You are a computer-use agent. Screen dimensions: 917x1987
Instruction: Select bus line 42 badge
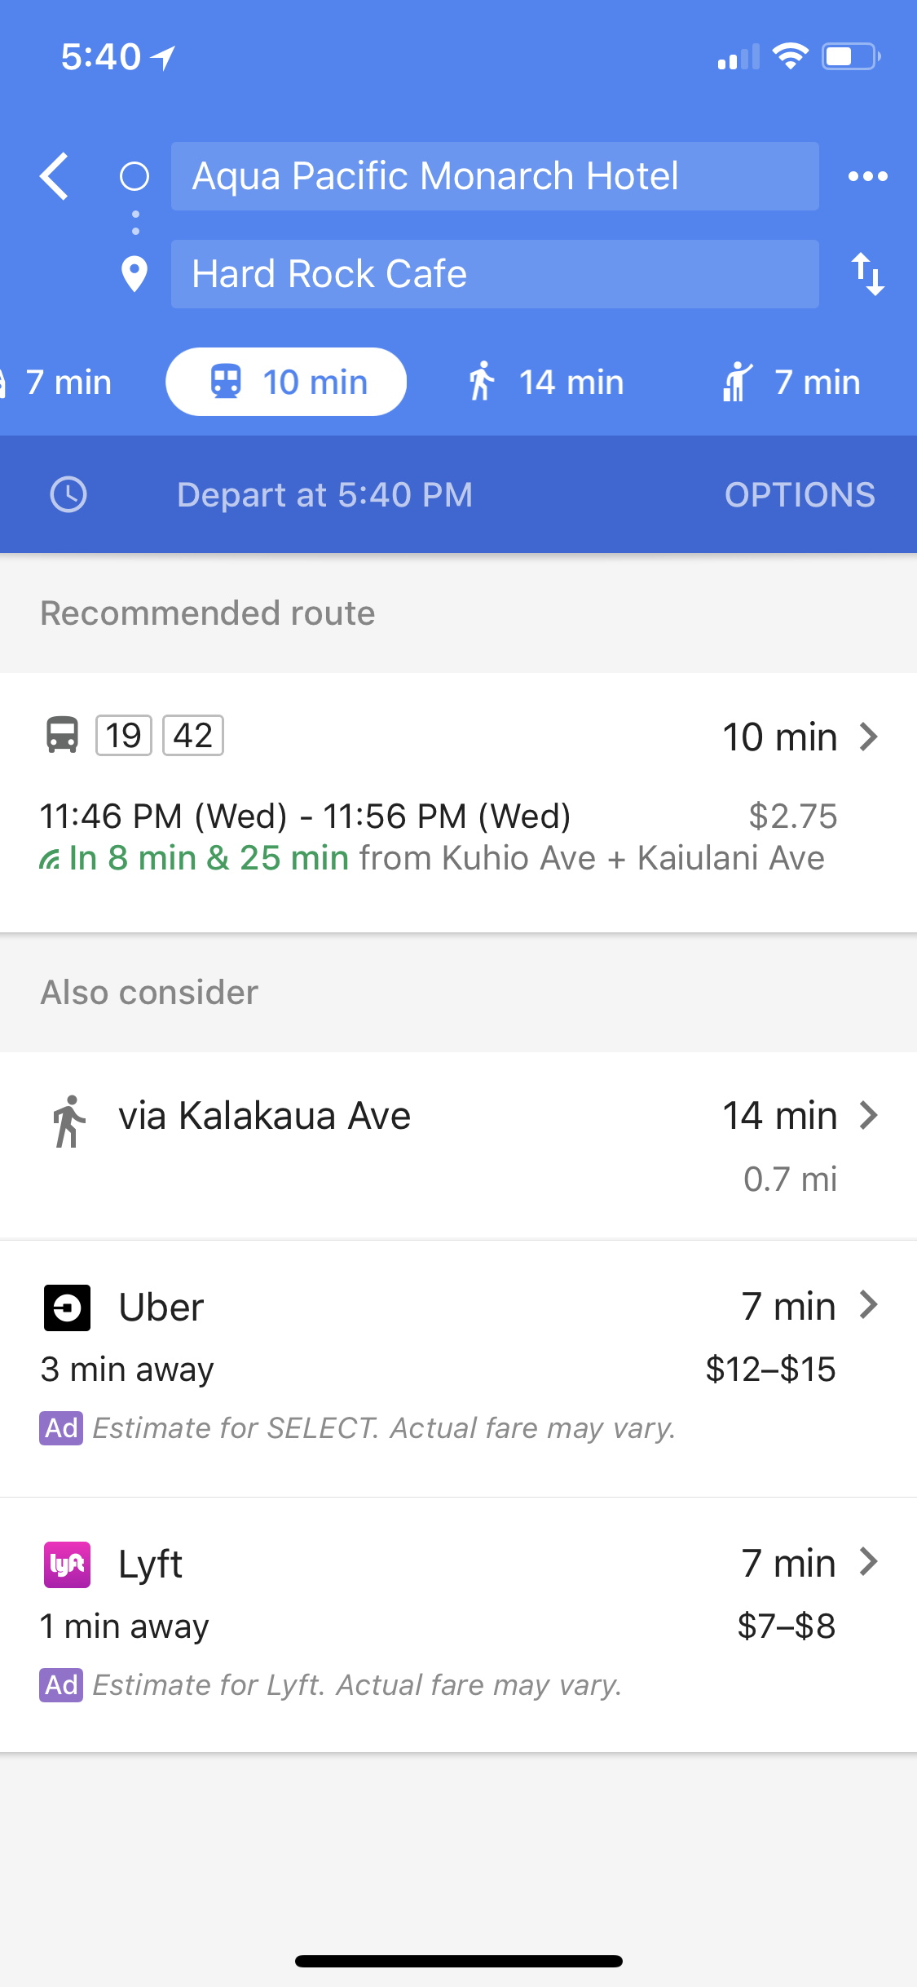pos(193,735)
